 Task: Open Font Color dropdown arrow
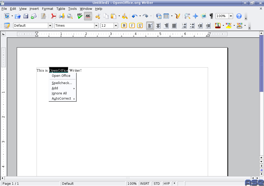click(x=223, y=26)
